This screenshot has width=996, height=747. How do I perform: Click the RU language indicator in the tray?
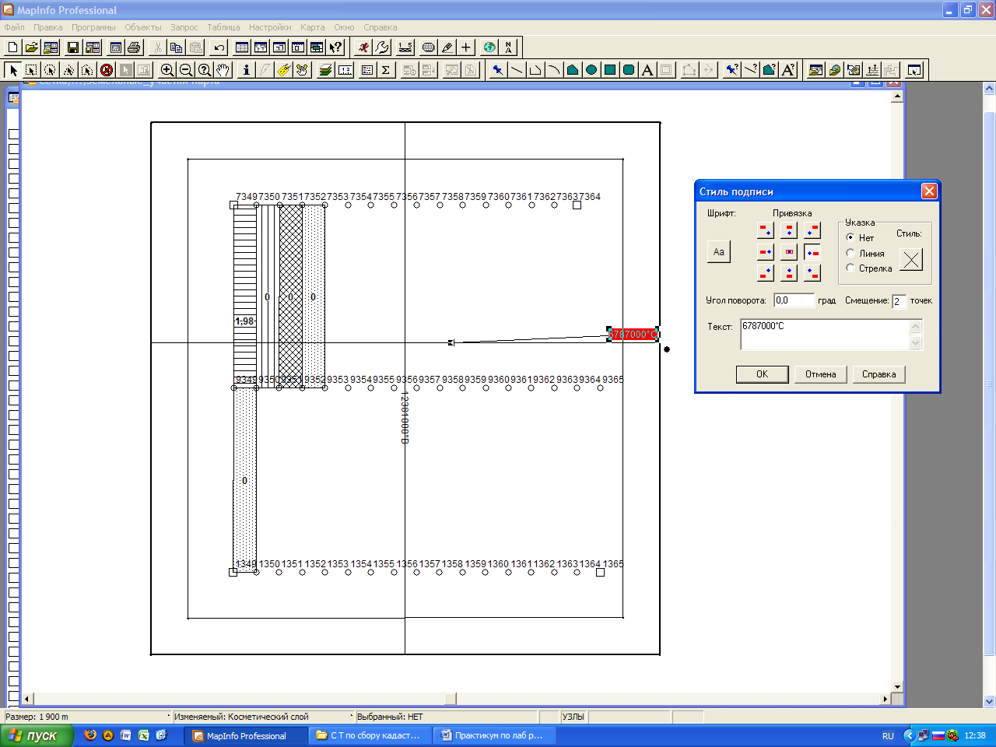coord(888,736)
